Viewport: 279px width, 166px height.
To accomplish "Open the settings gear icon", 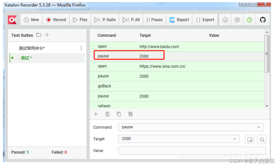I will [x=237, y=20].
